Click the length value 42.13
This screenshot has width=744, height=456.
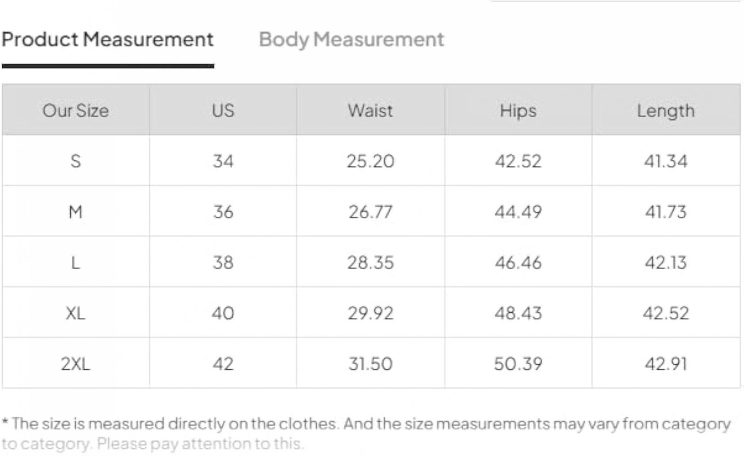coord(666,263)
